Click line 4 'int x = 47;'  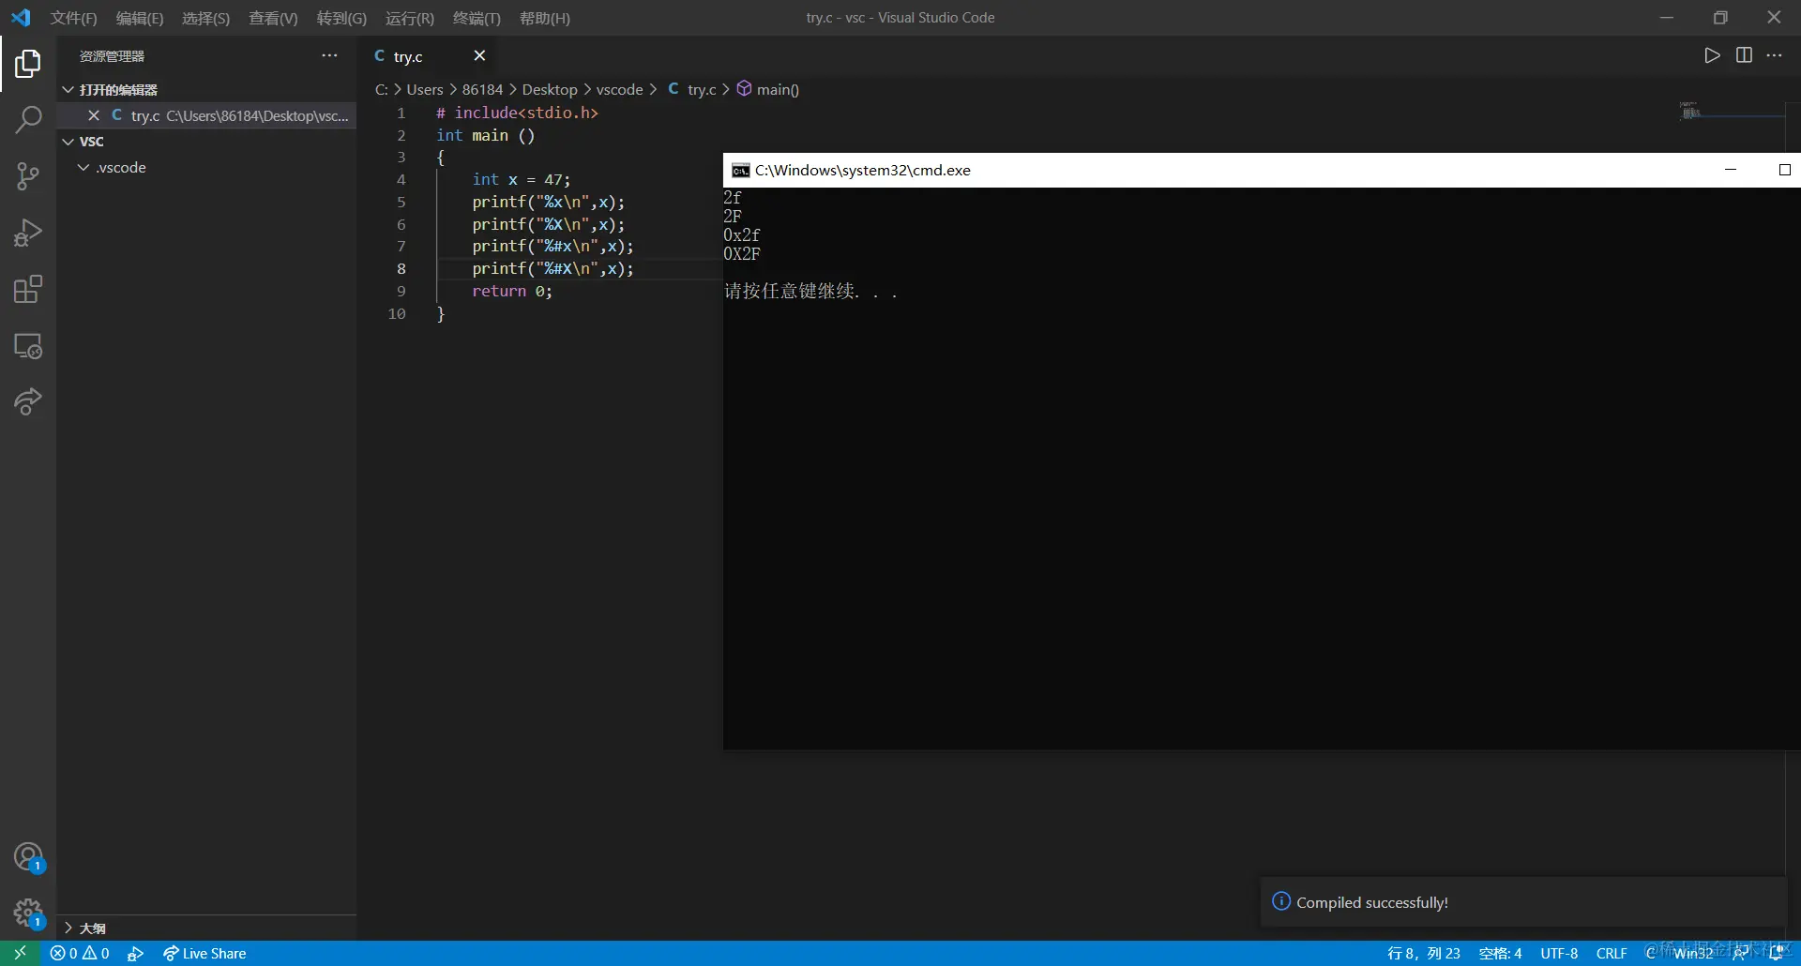(x=522, y=179)
